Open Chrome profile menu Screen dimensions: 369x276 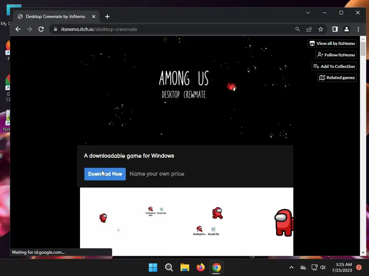[346, 29]
